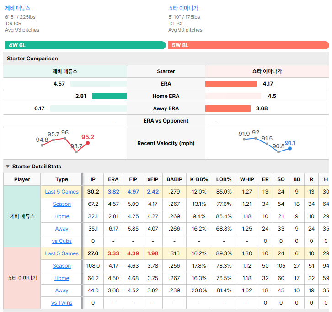332x312 pixels.
Task: Click the Recent Velocity (mph) label
Action: coord(166,143)
